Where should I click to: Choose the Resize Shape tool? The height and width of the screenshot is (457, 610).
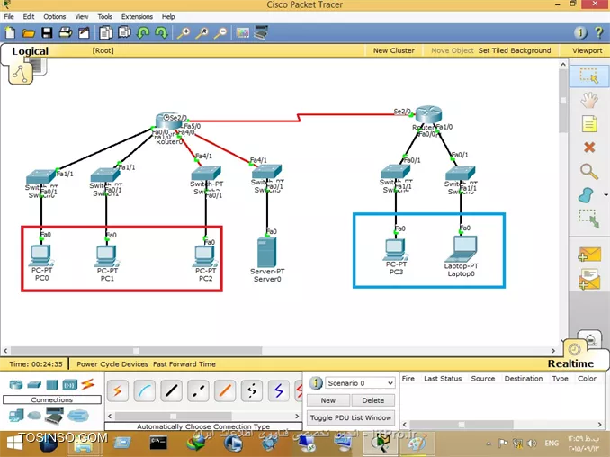[x=589, y=220]
